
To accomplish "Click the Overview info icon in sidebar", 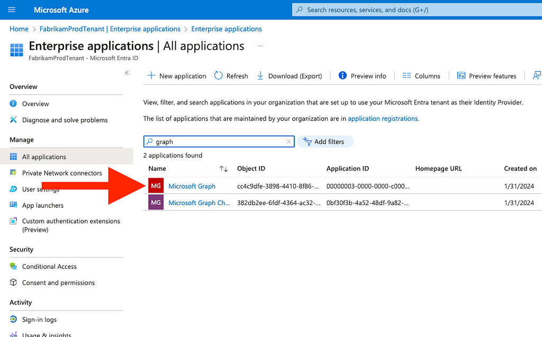I will point(13,103).
